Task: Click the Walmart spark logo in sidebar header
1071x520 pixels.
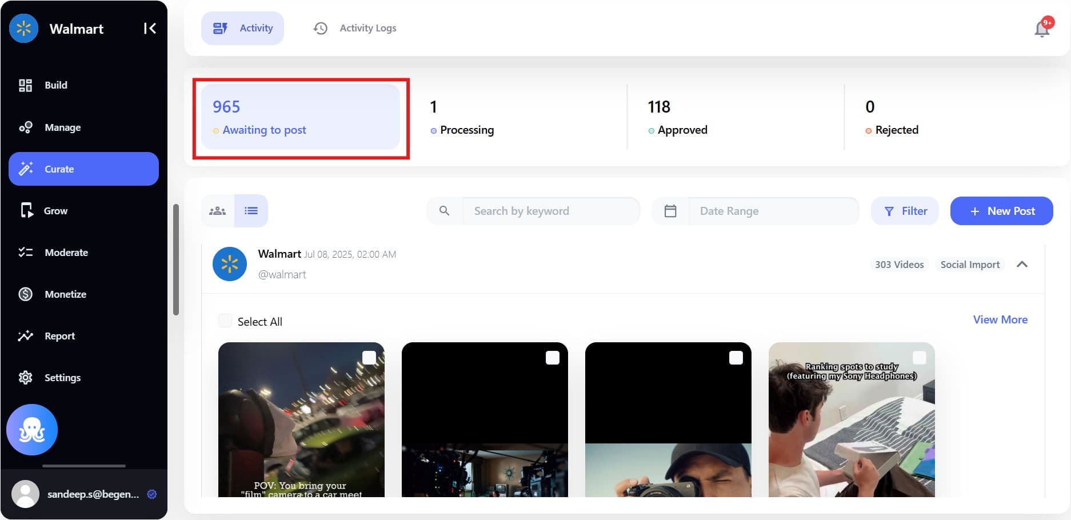Action: pyautogui.click(x=23, y=28)
